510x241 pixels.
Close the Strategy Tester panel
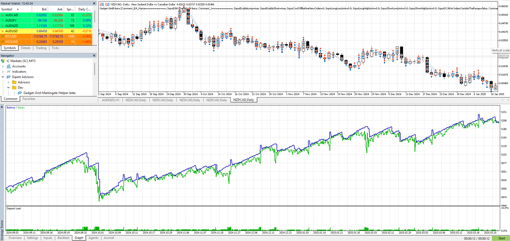click(2, 107)
